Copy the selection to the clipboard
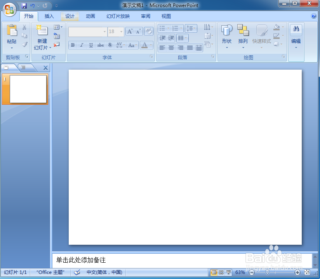Viewport: 320px width, 279px height. tap(24, 36)
